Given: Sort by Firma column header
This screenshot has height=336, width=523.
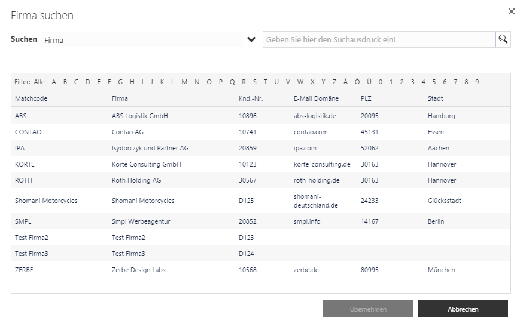Looking at the screenshot, I should [120, 98].
